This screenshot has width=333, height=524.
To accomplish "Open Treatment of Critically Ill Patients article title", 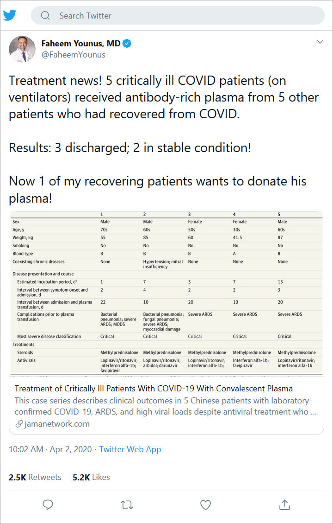I will 154,389.
